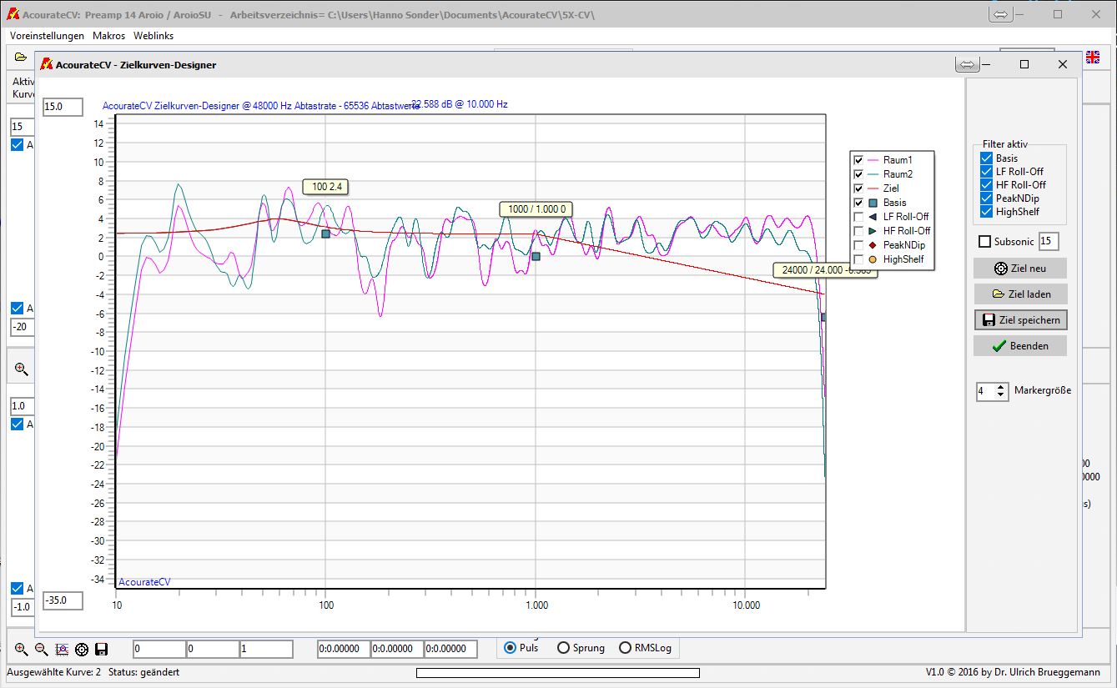Select the Basis marker at 100 Hz
This screenshot has width=1117, height=688.
tap(326, 234)
